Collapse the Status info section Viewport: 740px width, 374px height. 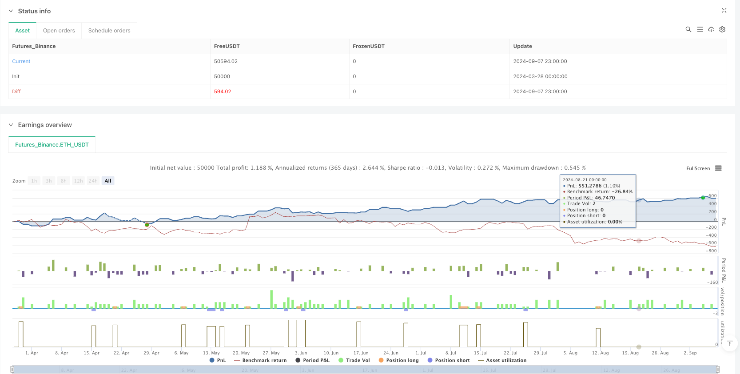click(x=11, y=11)
